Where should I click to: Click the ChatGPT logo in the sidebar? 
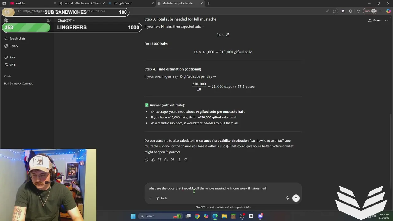click(x=6, y=21)
